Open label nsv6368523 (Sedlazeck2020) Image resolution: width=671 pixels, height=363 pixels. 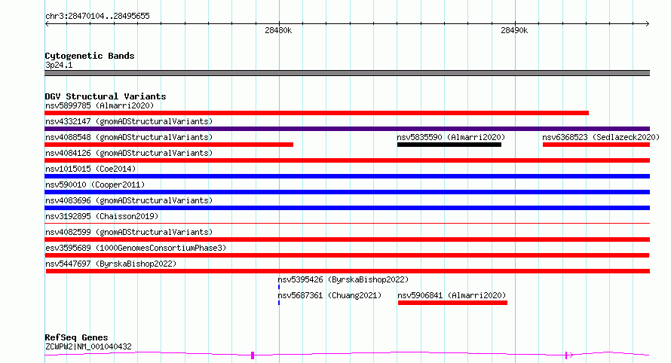coord(601,137)
